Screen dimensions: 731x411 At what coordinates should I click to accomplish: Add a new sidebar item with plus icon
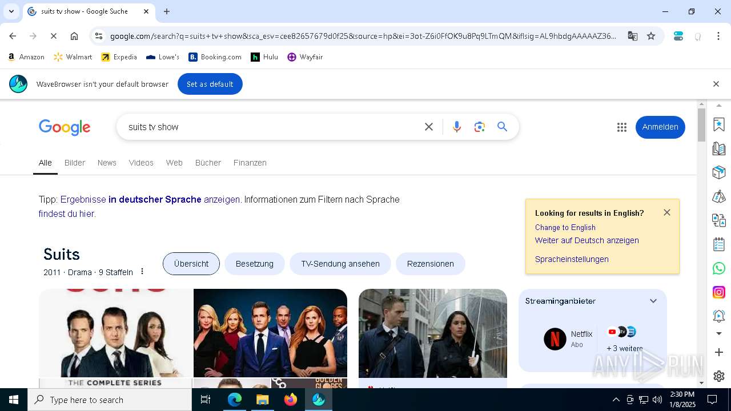pyautogui.click(x=719, y=352)
